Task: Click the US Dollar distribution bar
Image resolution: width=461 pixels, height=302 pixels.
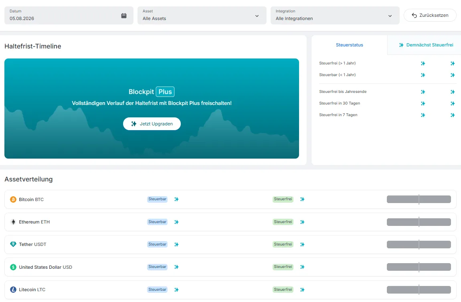Action: tap(419, 267)
